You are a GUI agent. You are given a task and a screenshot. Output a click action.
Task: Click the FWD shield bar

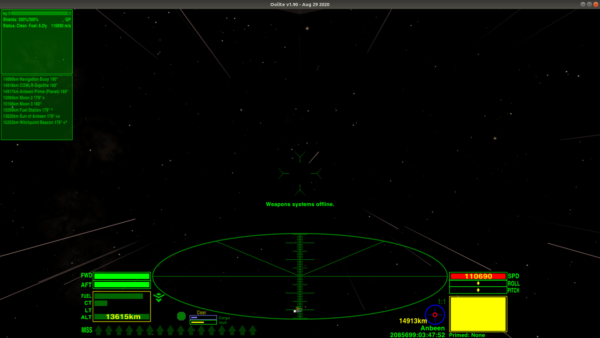pos(122,276)
